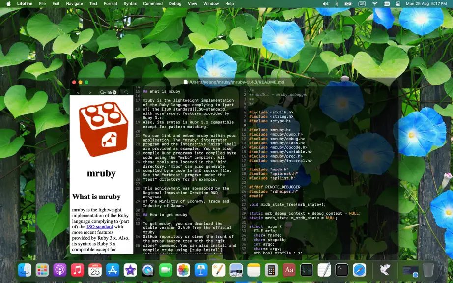Click the '#ifdef REMOTE_DEBUGGER' line
453x283 pixels.
point(275,187)
